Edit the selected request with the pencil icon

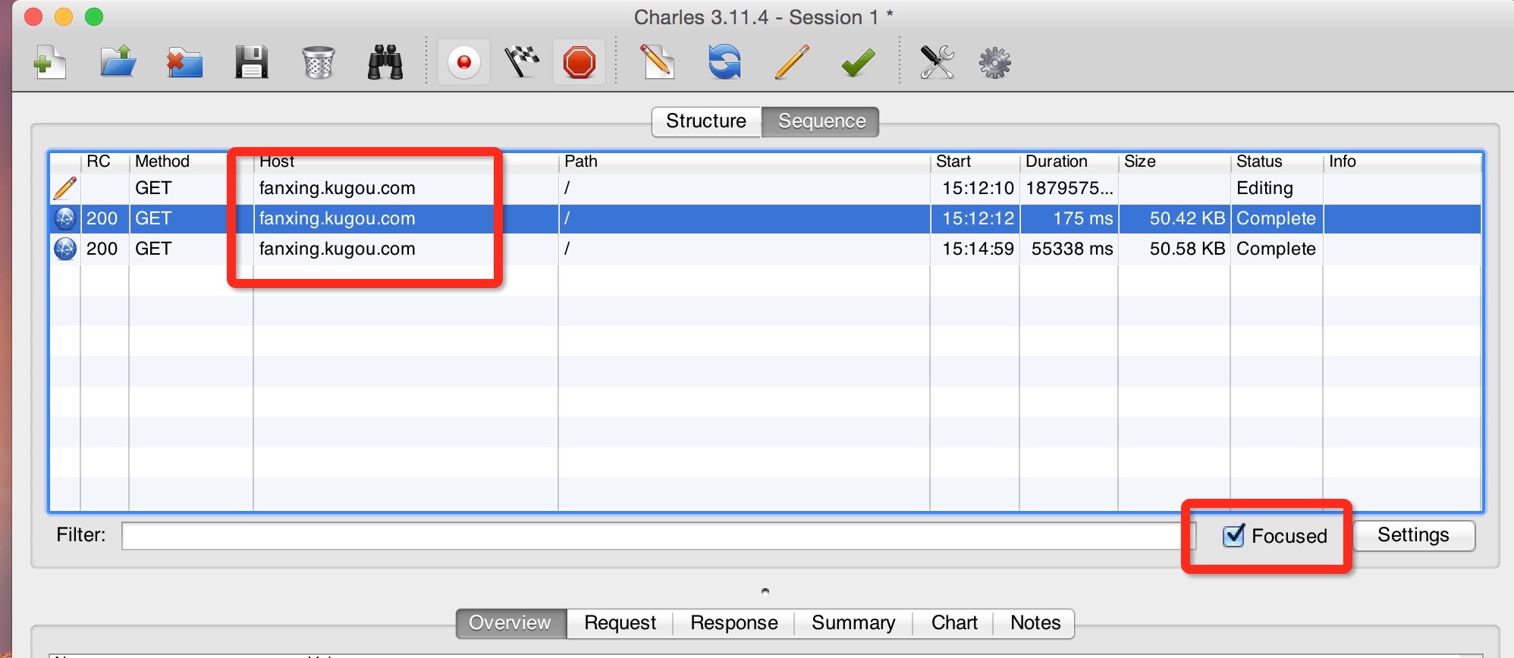tap(792, 62)
